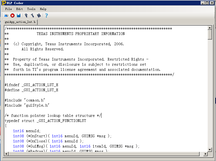216x161 pixels.
Task: Open the Help menu
Action: click(43, 9)
